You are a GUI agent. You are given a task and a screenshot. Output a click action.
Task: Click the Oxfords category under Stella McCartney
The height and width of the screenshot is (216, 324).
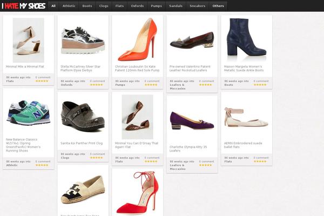coord(66,85)
